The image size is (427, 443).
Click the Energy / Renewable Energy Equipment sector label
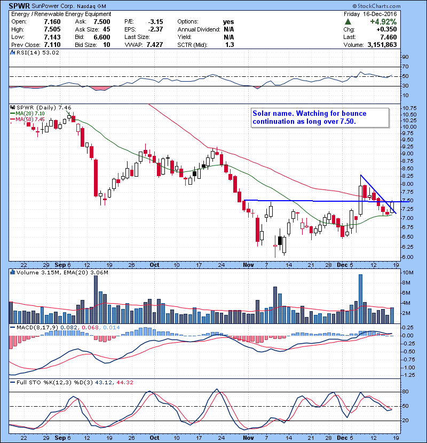click(x=61, y=14)
